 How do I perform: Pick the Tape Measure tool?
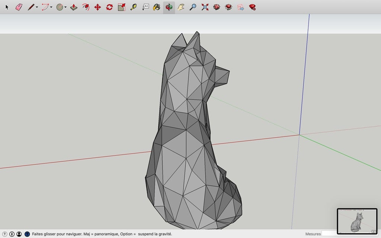click(x=133, y=7)
